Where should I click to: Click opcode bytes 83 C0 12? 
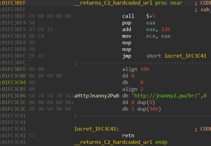click(x=41, y=29)
